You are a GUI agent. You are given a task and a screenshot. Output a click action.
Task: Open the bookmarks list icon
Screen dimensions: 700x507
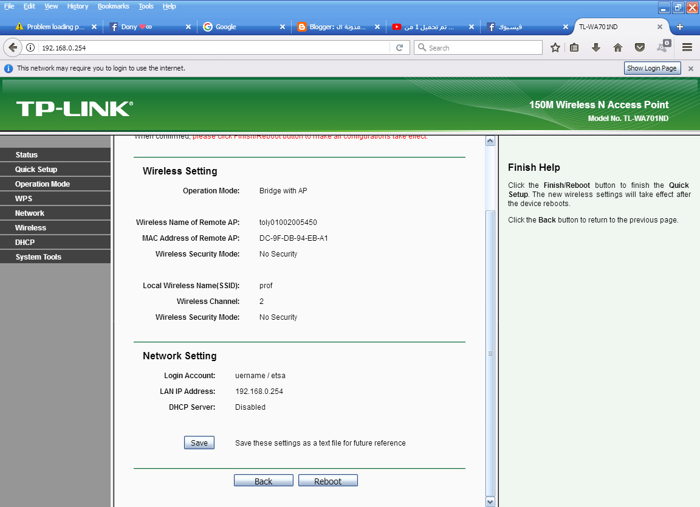click(574, 47)
